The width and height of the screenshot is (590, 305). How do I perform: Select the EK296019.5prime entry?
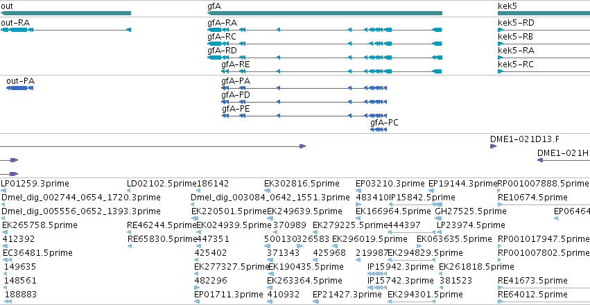[370, 239]
